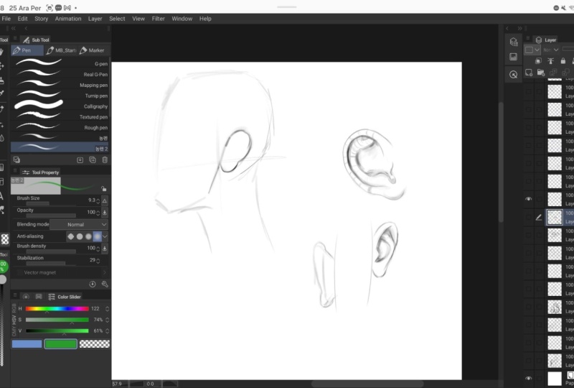The height and width of the screenshot is (388, 574).
Task: Click the duplicate sub tool icon
Action: (x=93, y=160)
